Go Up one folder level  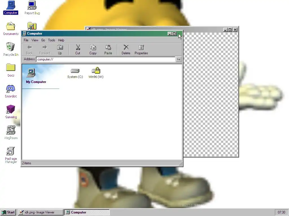coord(60,50)
